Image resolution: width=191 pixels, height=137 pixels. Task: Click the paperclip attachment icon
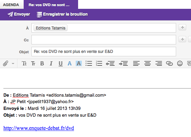pyautogui.click(x=6, y=63)
